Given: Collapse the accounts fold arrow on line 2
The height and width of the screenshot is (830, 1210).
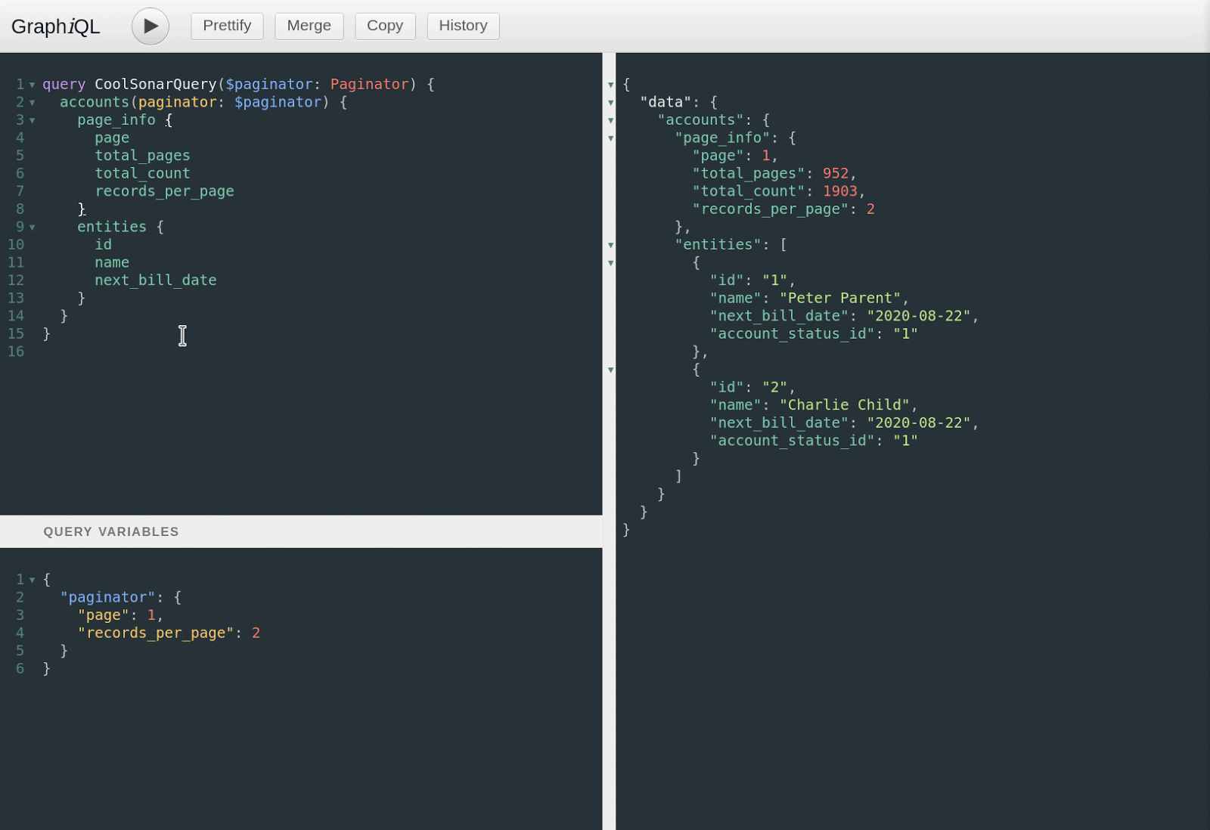Looking at the screenshot, I should (x=32, y=103).
